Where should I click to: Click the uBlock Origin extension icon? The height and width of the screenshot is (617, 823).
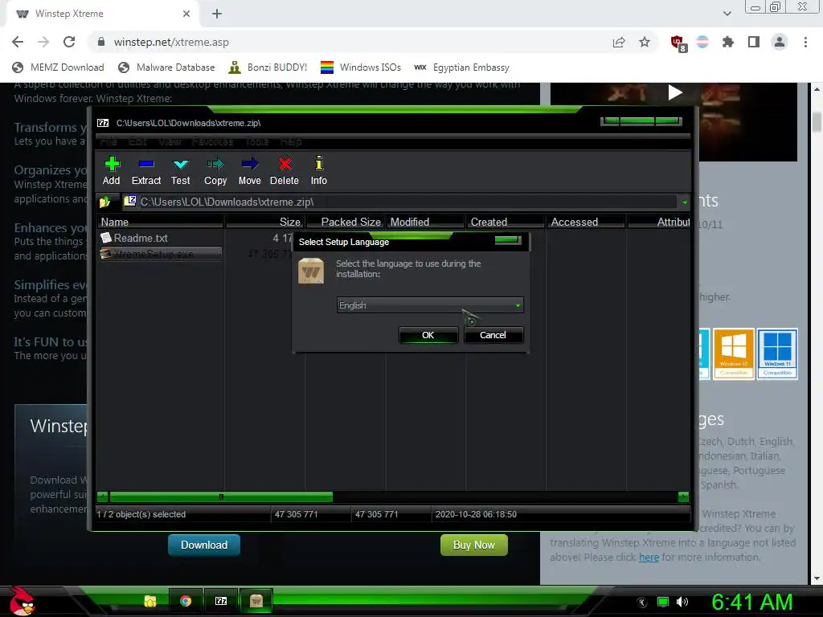tap(678, 43)
